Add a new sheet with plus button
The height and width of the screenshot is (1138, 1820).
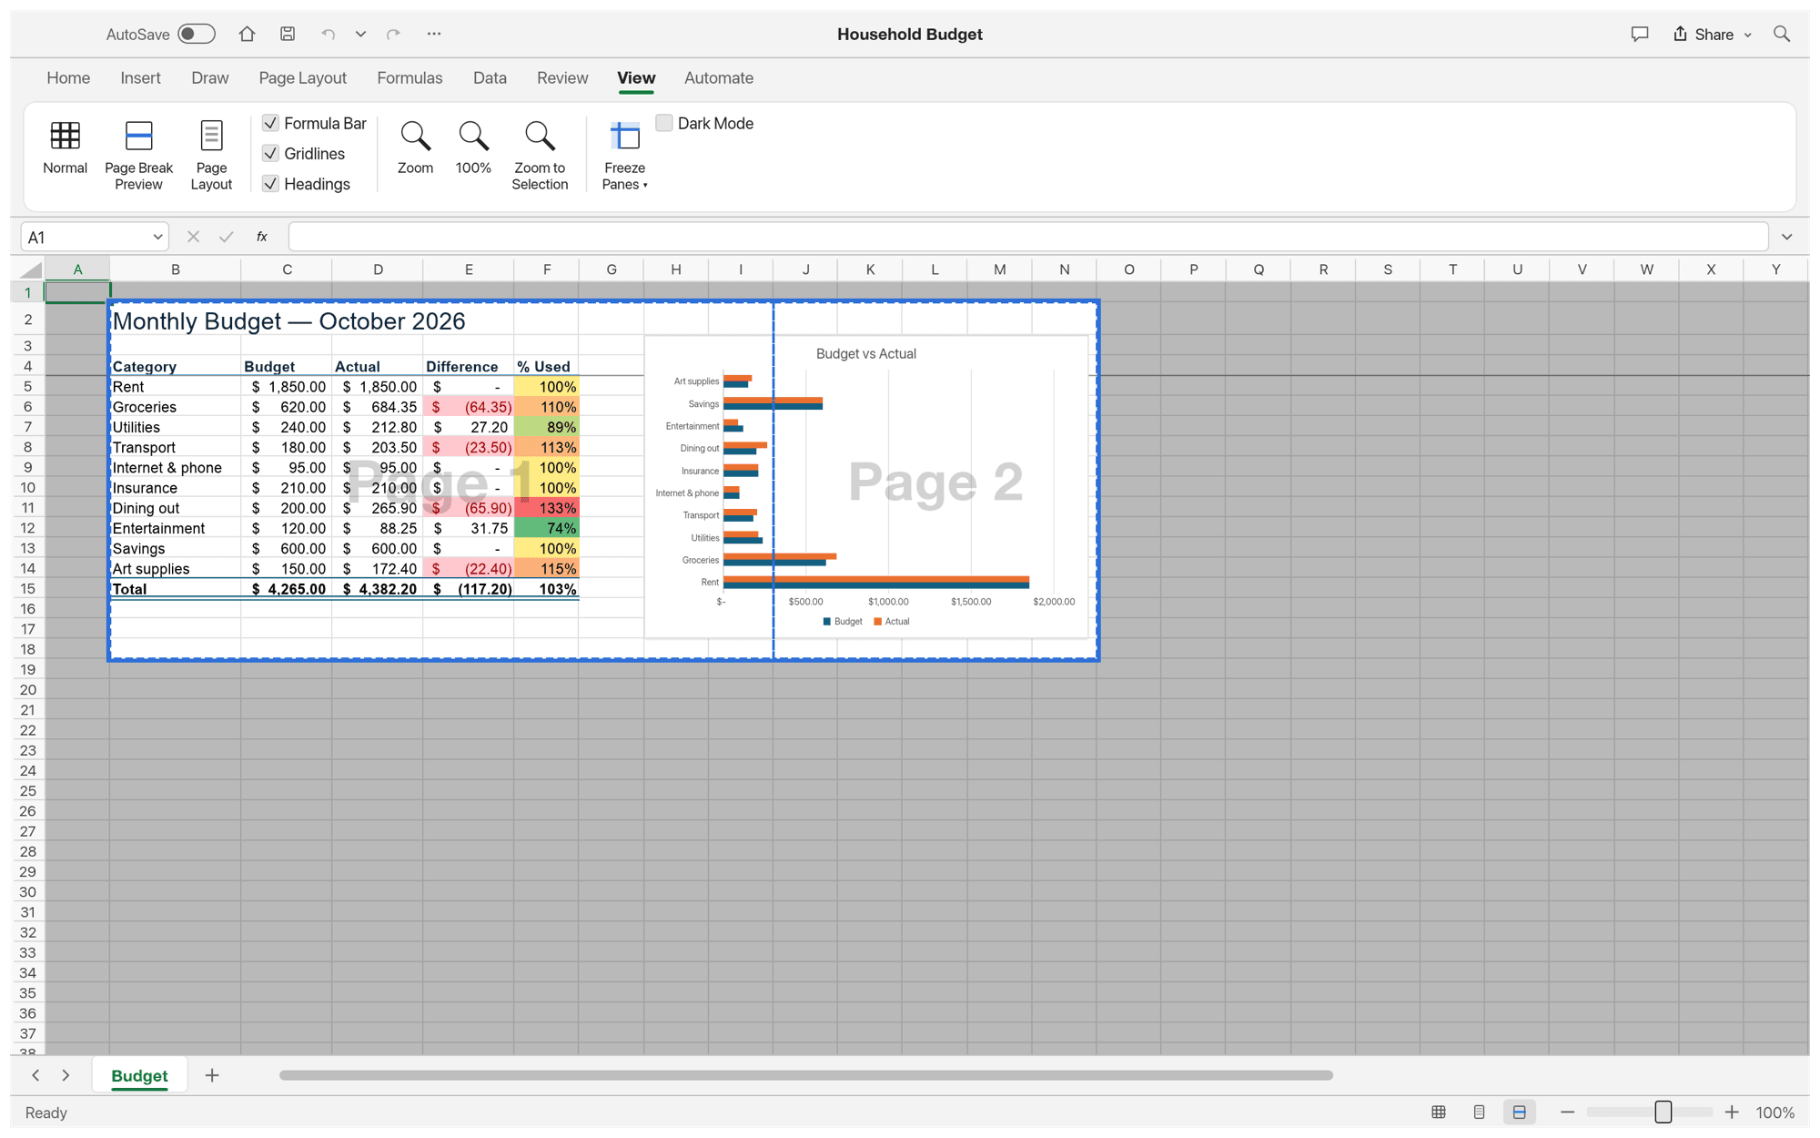[212, 1075]
